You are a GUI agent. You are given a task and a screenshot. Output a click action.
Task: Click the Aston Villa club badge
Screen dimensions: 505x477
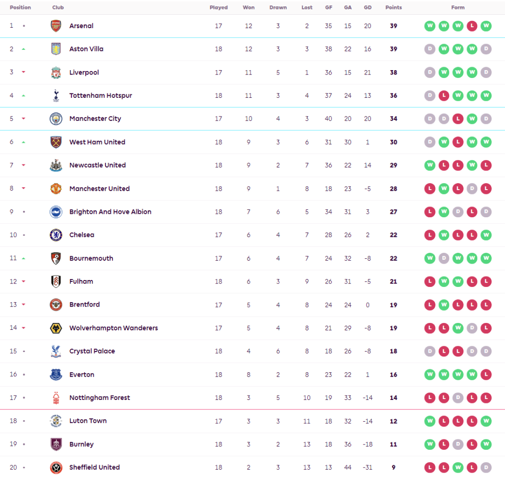56,49
